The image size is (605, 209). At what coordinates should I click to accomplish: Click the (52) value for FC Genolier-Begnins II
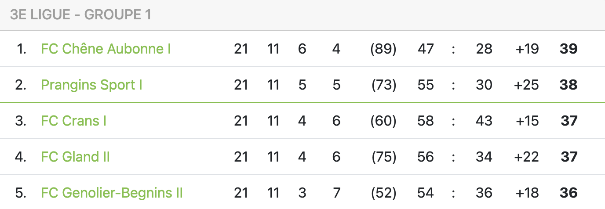(384, 193)
